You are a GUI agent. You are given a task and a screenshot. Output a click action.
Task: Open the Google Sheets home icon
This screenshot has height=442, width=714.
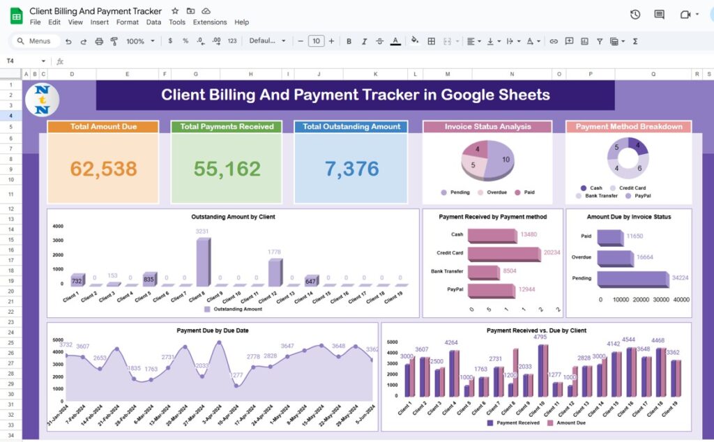17,17
